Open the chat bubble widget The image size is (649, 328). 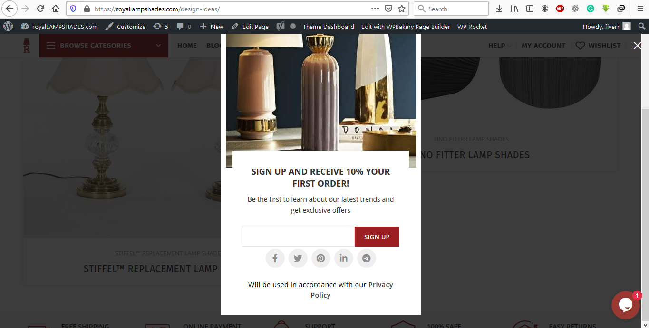click(x=626, y=305)
